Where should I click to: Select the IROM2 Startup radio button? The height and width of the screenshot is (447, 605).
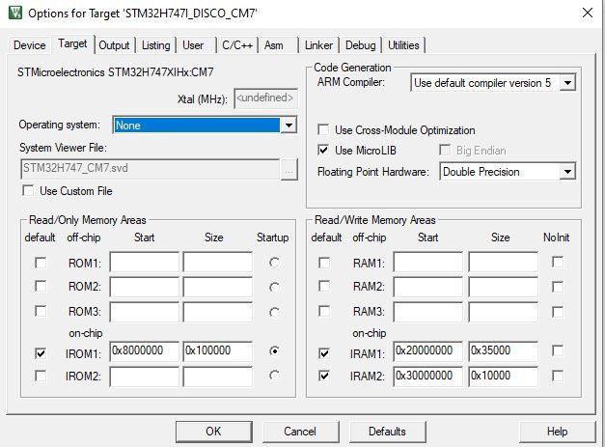point(274,376)
